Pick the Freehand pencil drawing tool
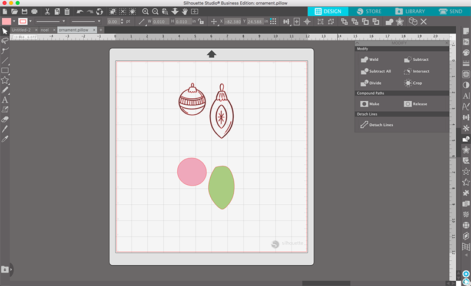Screen dimensions: 471x286 [x=5, y=90]
